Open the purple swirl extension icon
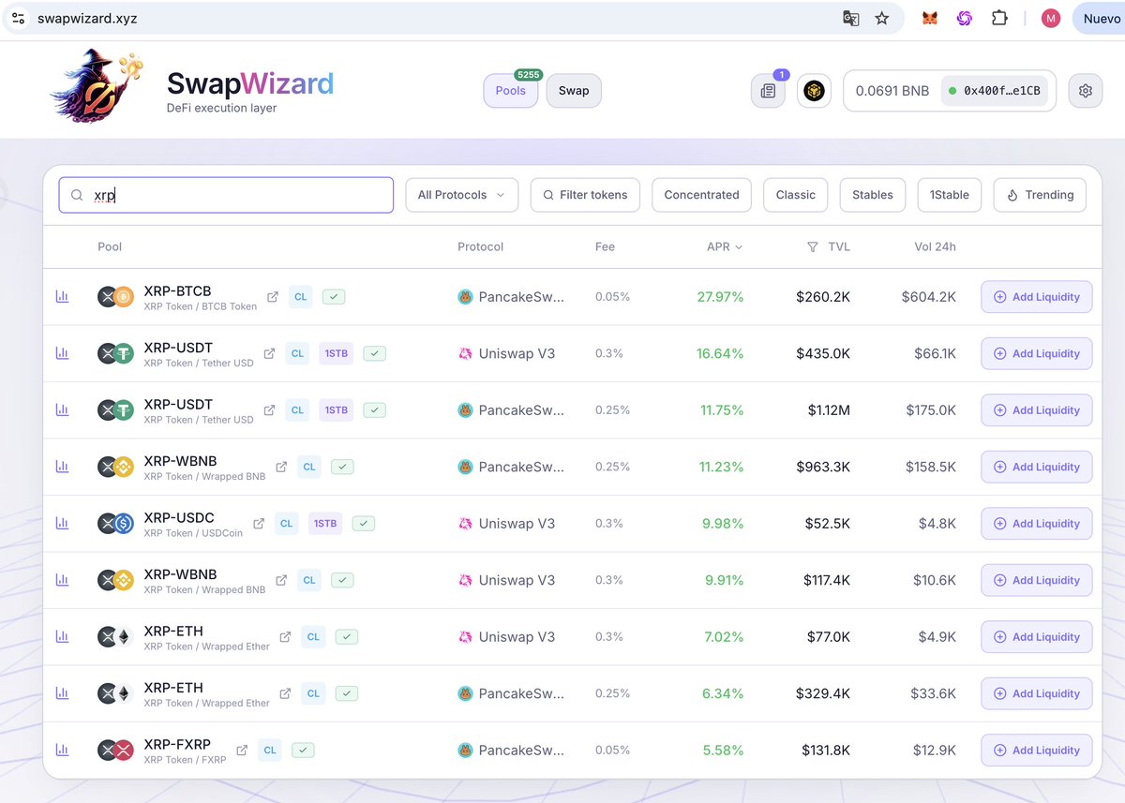Viewport: 1125px width, 803px height. [x=964, y=18]
